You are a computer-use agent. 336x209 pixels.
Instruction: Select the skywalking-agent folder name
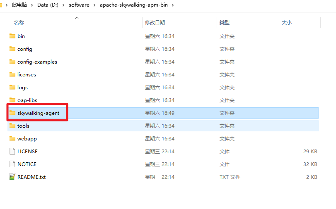coord(39,113)
